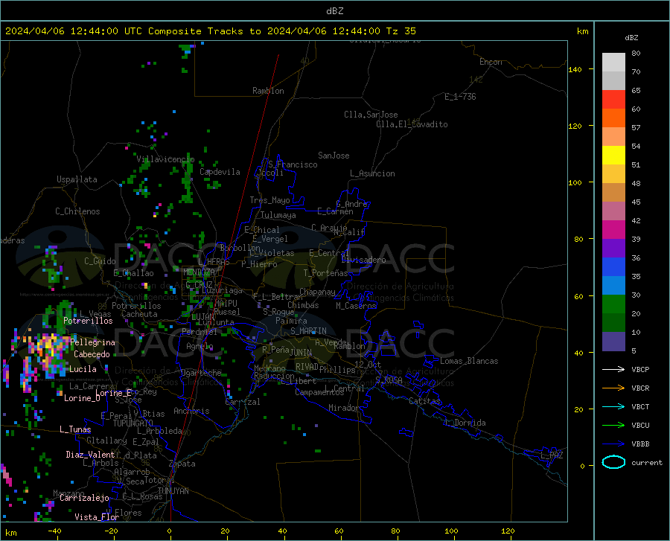Select the magenta swatch in dBZ scale
Image resolution: width=670 pixels, height=541 pixels.
(613, 230)
